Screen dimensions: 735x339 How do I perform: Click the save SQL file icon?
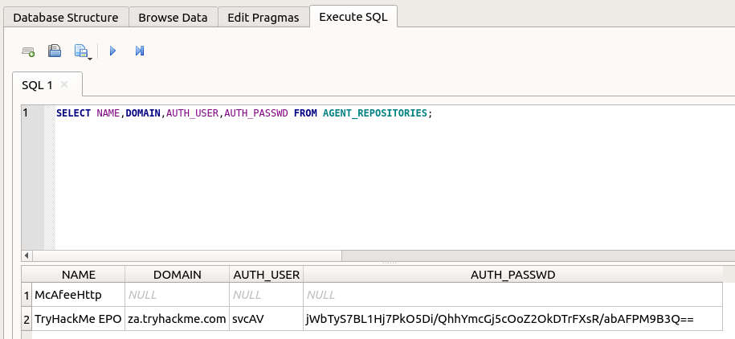(x=82, y=51)
